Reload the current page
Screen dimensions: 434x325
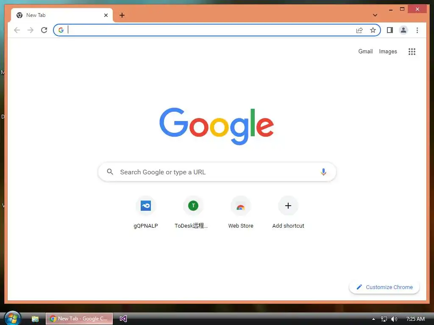click(44, 30)
